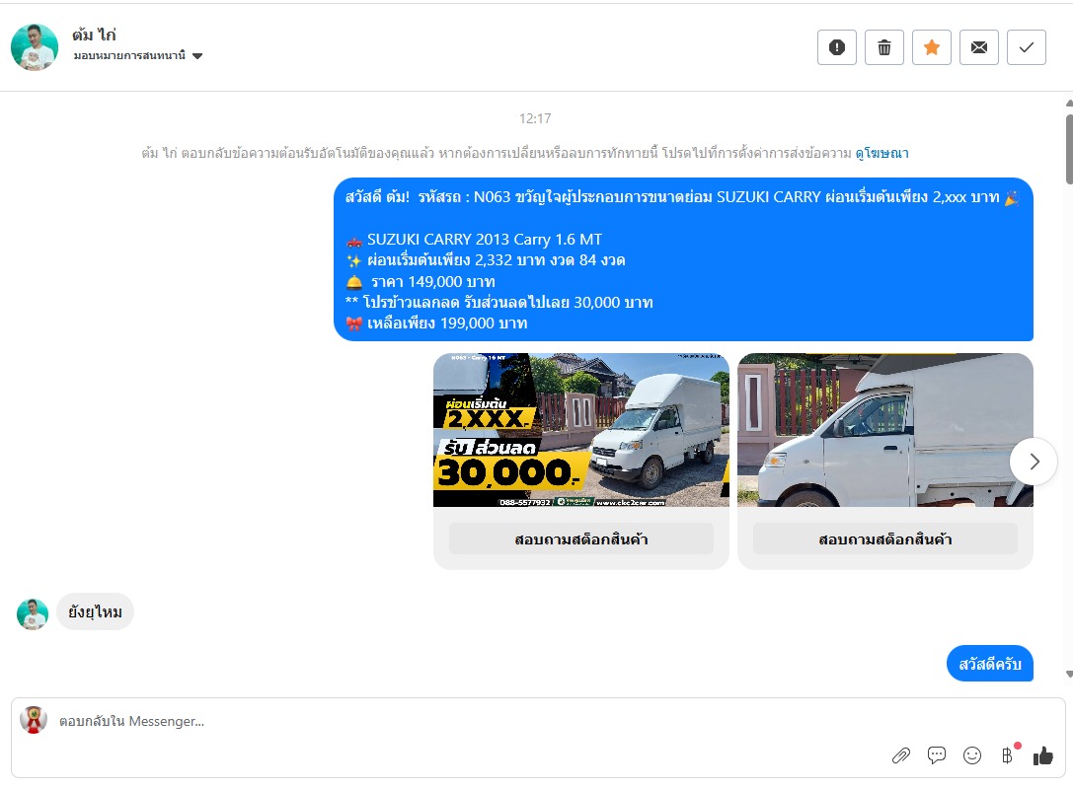The height and width of the screenshot is (789, 1073).
Task: Click the ยังยุไหม customer message
Action: [x=95, y=611]
